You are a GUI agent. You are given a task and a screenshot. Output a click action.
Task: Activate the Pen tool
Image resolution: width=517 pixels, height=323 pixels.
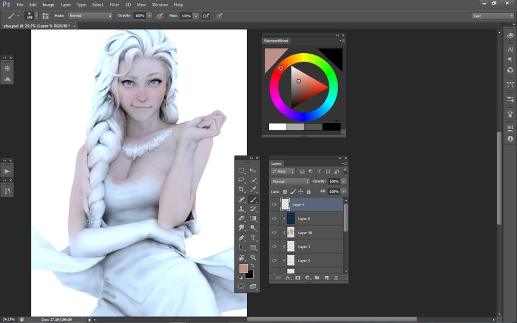tap(241, 238)
